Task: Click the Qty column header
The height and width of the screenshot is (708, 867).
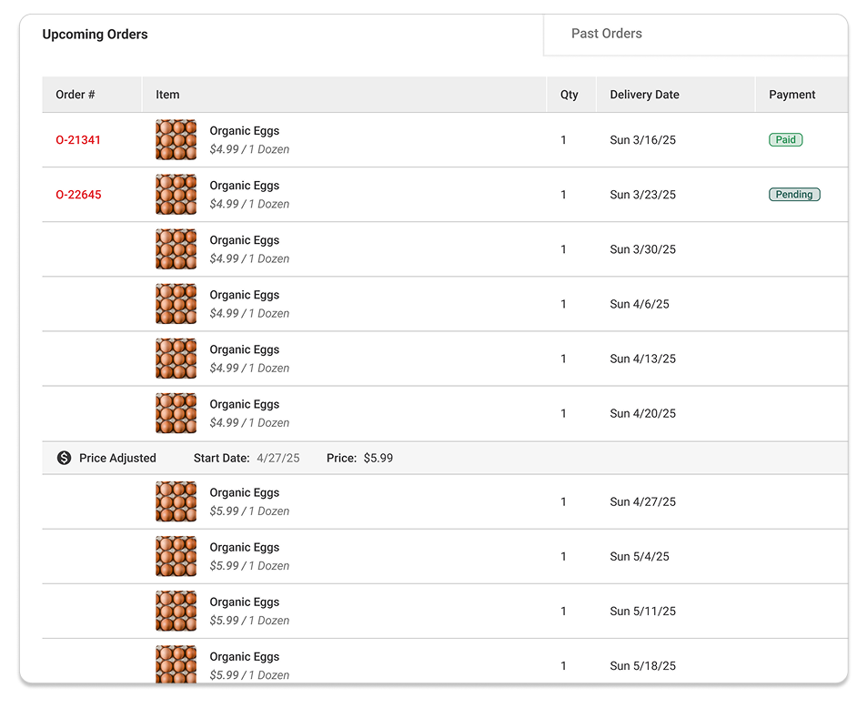Action: (x=569, y=95)
